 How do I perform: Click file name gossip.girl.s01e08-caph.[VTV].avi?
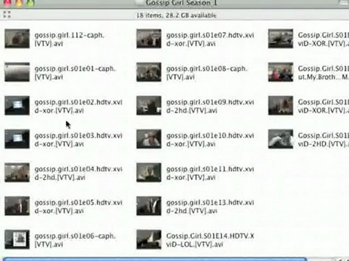[207, 73]
